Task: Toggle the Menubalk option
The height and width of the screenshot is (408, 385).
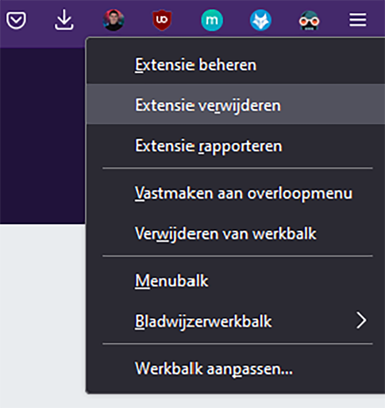Action: (236, 281)
